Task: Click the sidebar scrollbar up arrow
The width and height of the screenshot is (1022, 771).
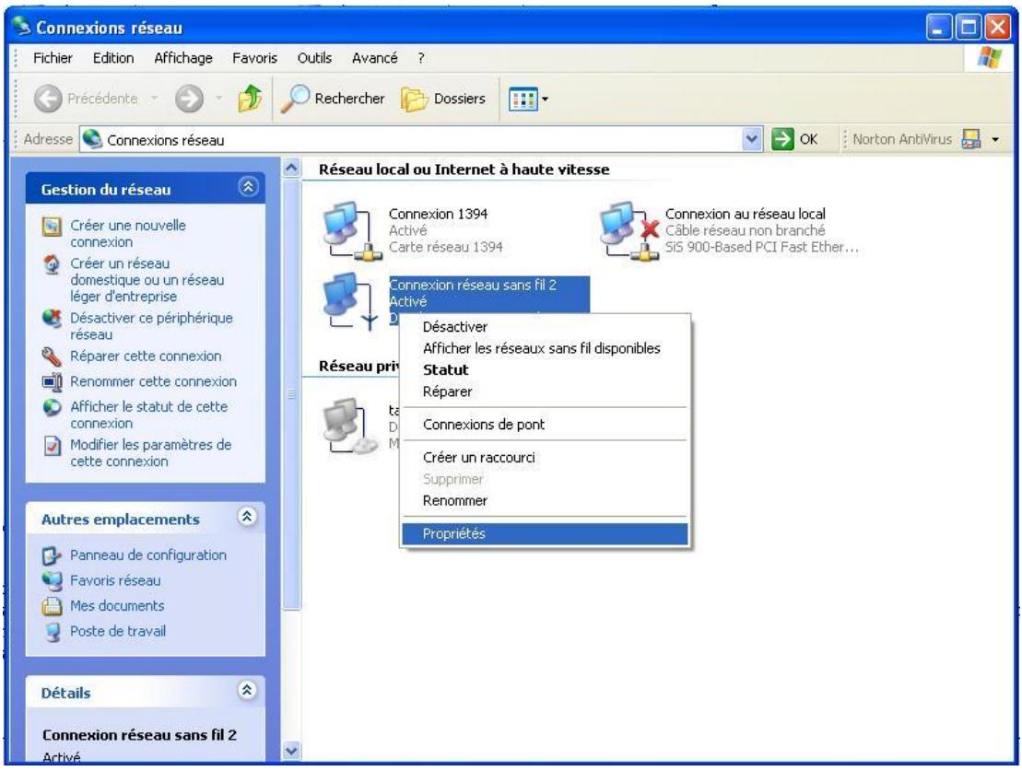Action: click(291, 169)
